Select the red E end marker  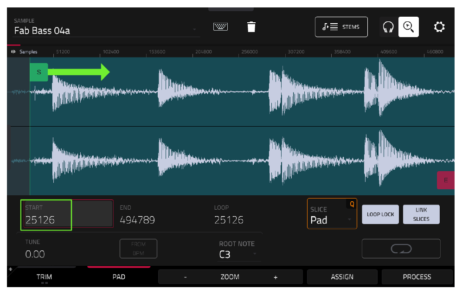pos(445,180)
